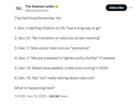
Task: Open the three-dot more options menu
Action: coord(131,8)
